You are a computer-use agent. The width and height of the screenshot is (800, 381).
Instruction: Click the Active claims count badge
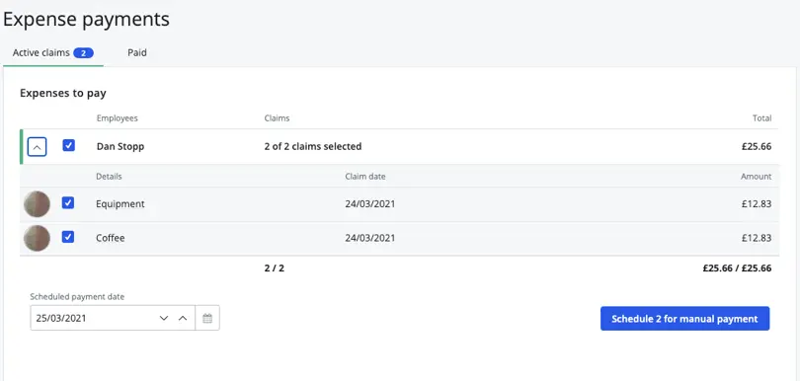[x=83, y=52]
